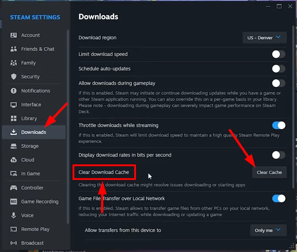This screenshot has height=252, width=297.
Task: Click the sidebar vertical scrollbar
Action: [x=68, y=127]
